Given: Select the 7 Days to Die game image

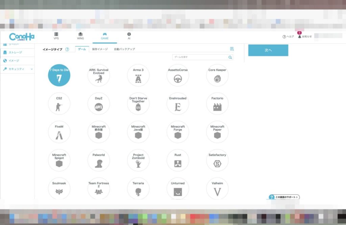Looking at the screenshot, I should click(x=59, y=75).
